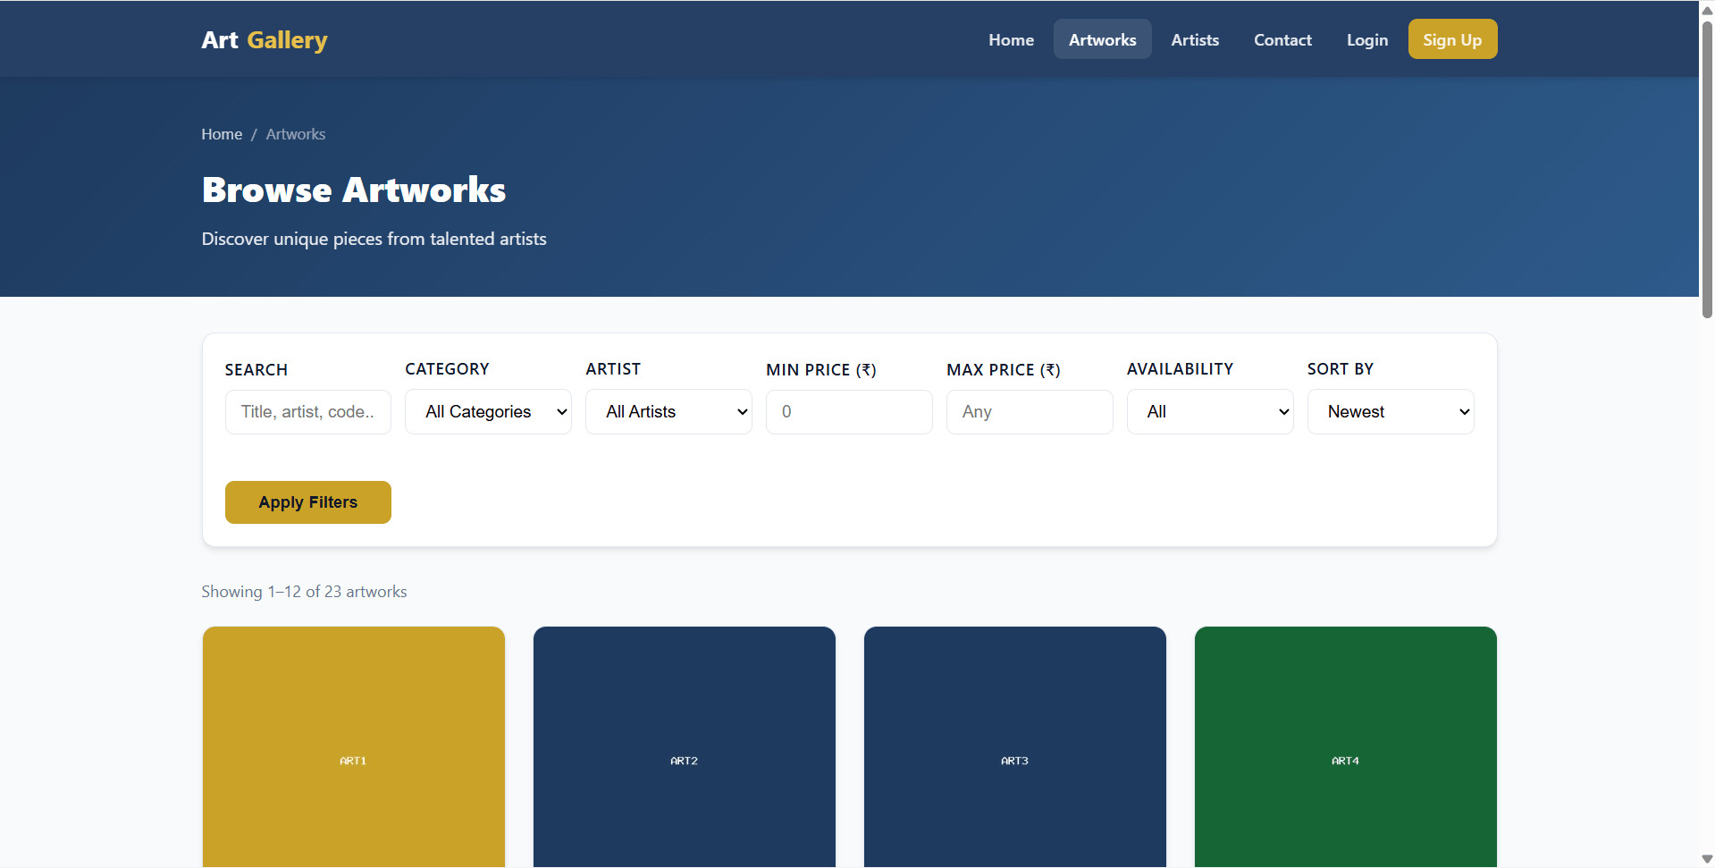Open the Contact nav page
The width and height of the screenshot is (1715, 868).
click(1282, 40)
